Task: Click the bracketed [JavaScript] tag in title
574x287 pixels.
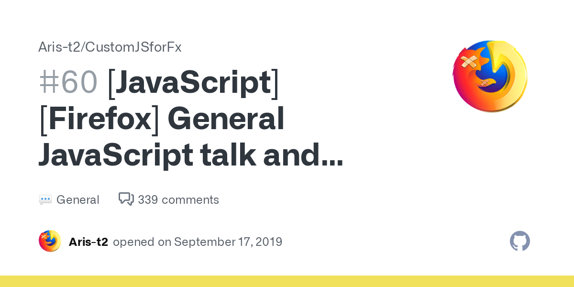Action: coord(194,82)
